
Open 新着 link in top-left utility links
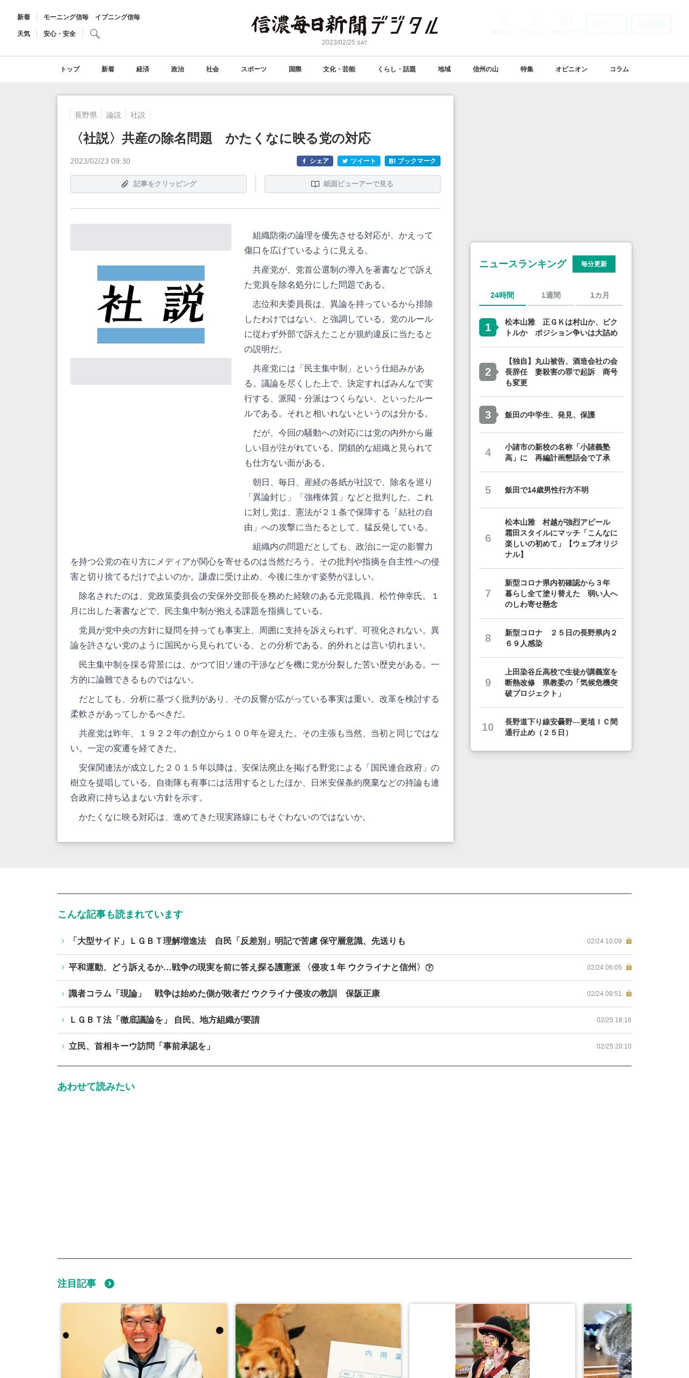click(24, 17)
